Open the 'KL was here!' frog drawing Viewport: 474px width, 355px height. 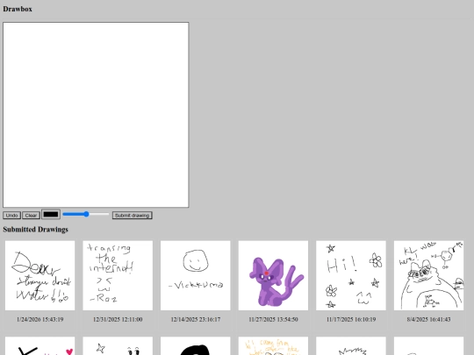click(x=428, y=275)
